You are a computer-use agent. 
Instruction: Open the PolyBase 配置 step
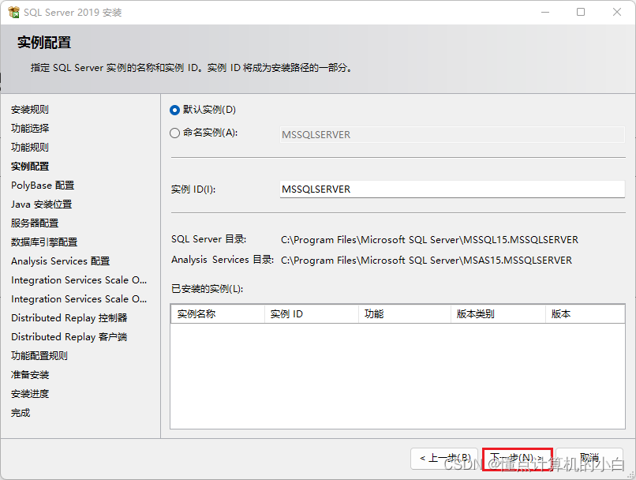point(43,186)
